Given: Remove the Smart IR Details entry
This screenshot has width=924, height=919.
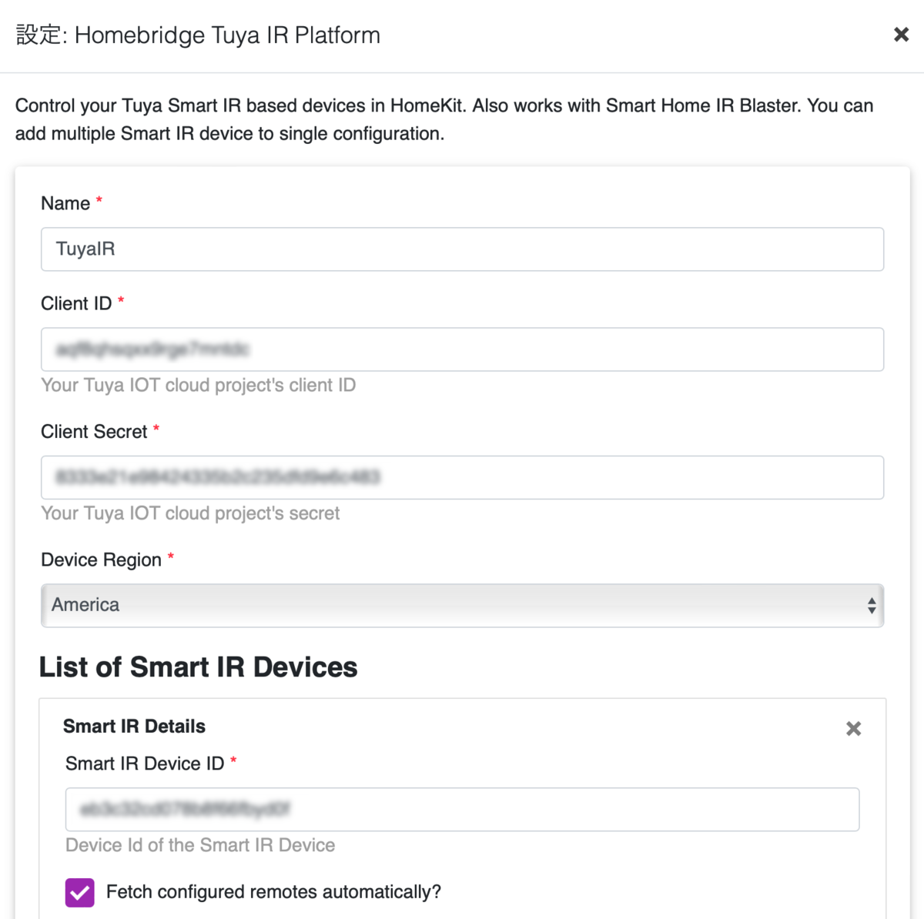Looking at the screenshot, I should [853, 729].
